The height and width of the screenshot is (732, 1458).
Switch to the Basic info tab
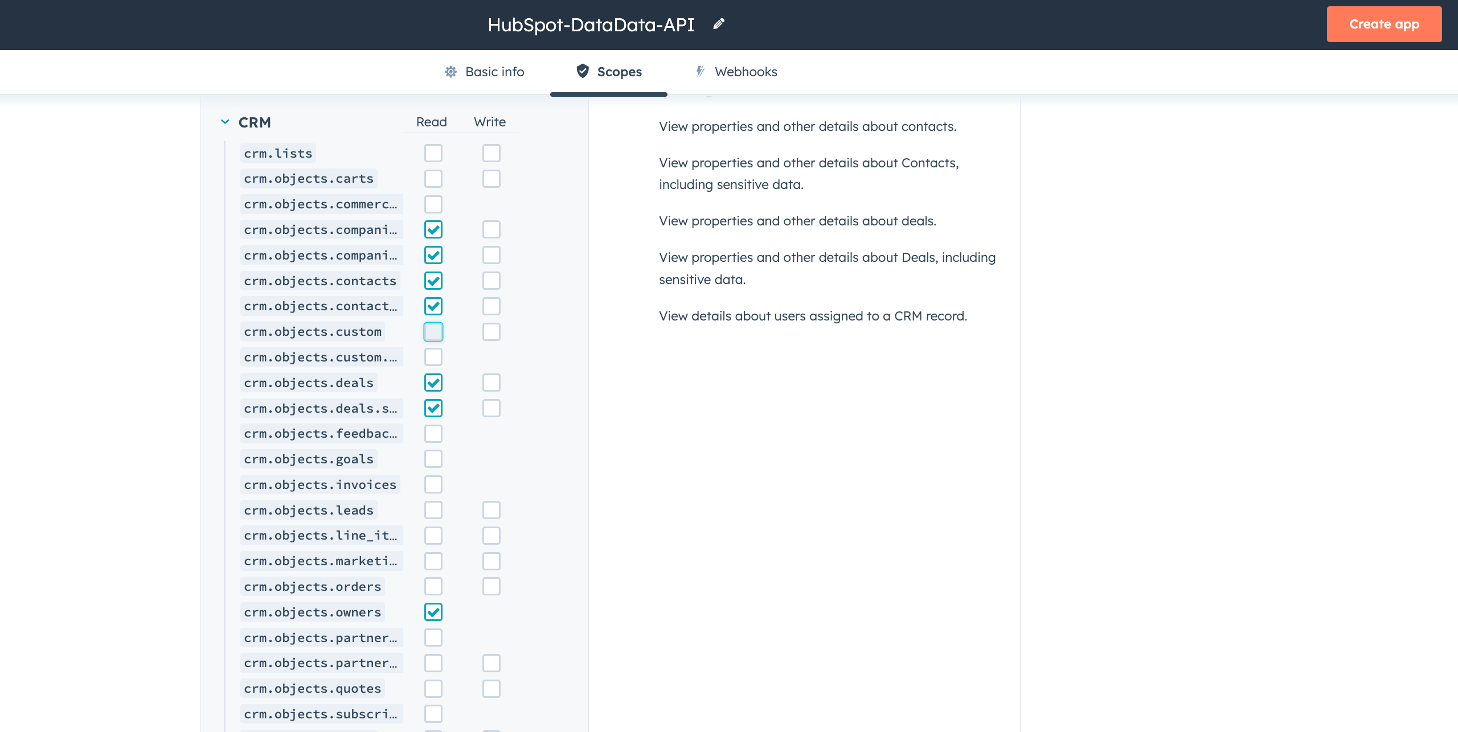tap(493, 72)
